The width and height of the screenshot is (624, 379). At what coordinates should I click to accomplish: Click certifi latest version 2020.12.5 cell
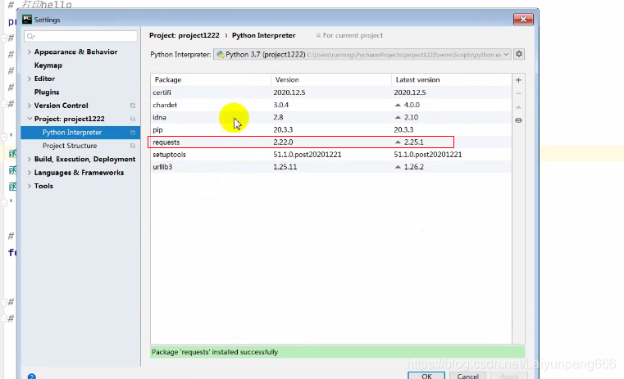(x=409, y=92)
